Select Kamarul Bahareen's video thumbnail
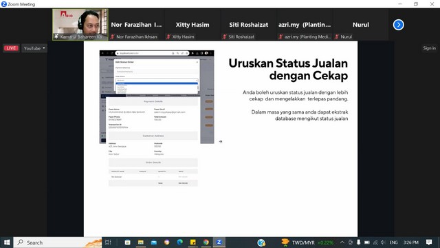440x248 pixels. 80,25
